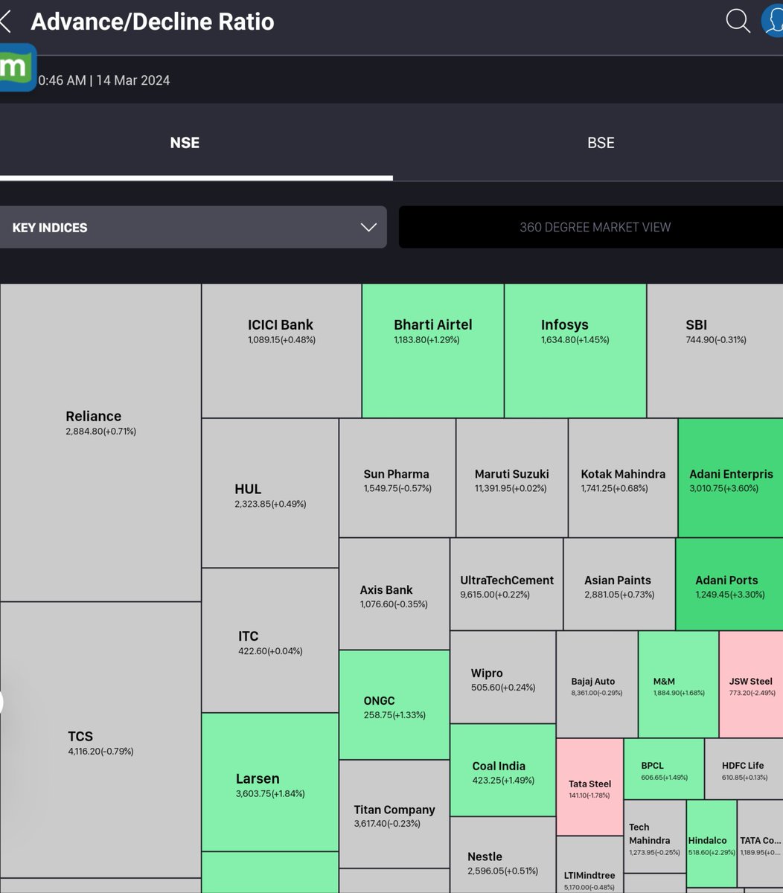783x893 pixels.
Task: Open the search magnifier icon
Action: (x=738, y=21)
